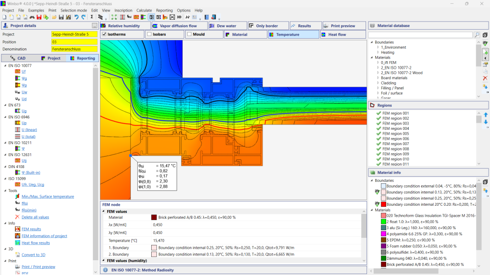The height and width of the screenshot is (275, 490).
Task: Click the magenta polyamide 6.6 swatch
Action: point(383,234)
